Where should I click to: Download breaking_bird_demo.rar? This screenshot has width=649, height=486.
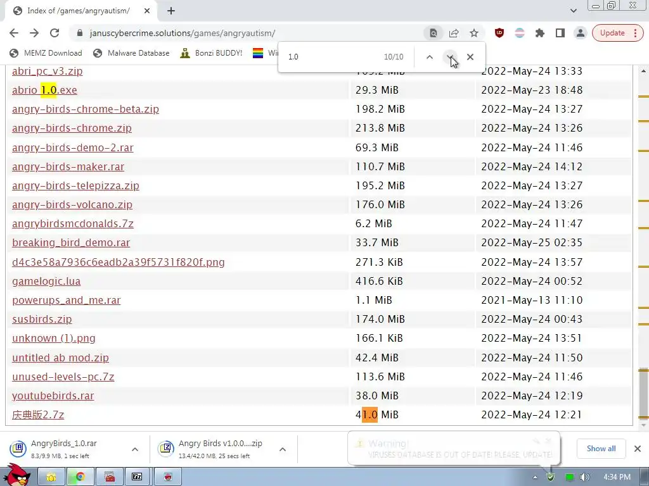click(71, 242)
